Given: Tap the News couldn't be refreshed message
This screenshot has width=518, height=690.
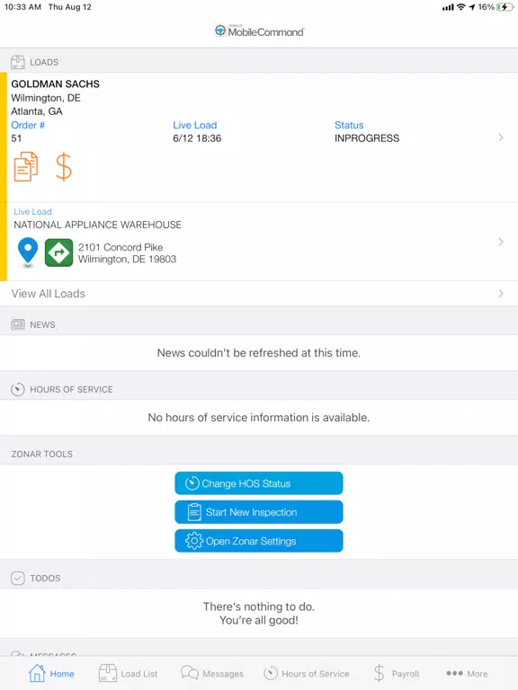Looking at the screenshot, I should coord(259,353).
